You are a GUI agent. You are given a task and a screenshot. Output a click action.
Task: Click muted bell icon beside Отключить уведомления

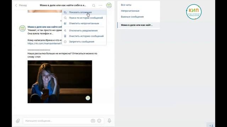tap(65, 31)
